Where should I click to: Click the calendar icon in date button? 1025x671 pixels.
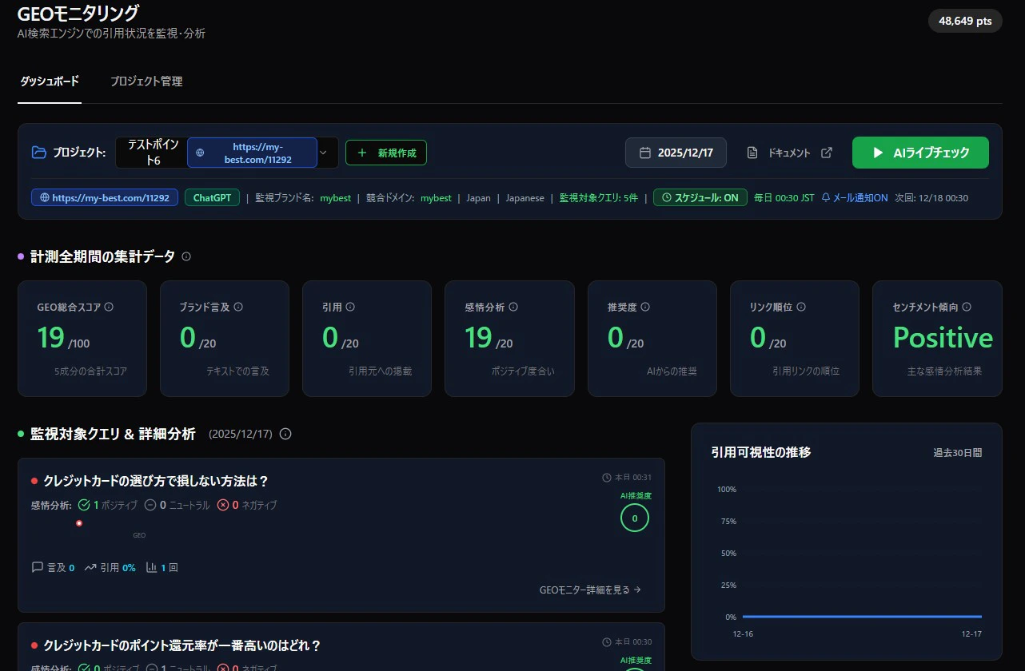(x=645, y=153)
